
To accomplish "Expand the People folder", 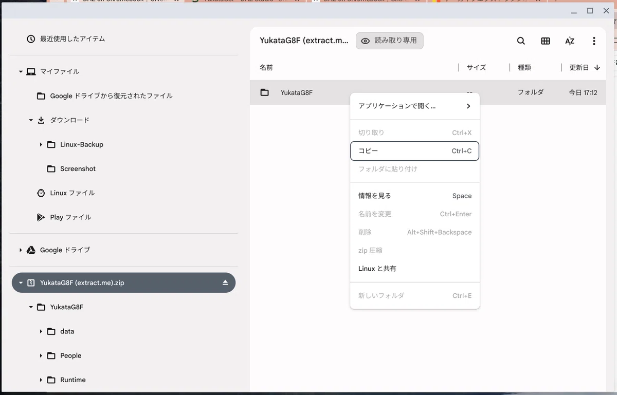I will click(x=41, y=356).
